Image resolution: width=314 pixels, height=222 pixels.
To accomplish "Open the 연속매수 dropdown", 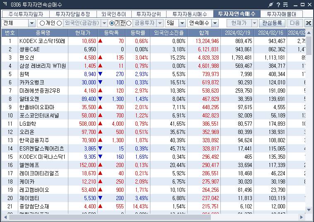I will pyautogui.click(x=215, y=23).
